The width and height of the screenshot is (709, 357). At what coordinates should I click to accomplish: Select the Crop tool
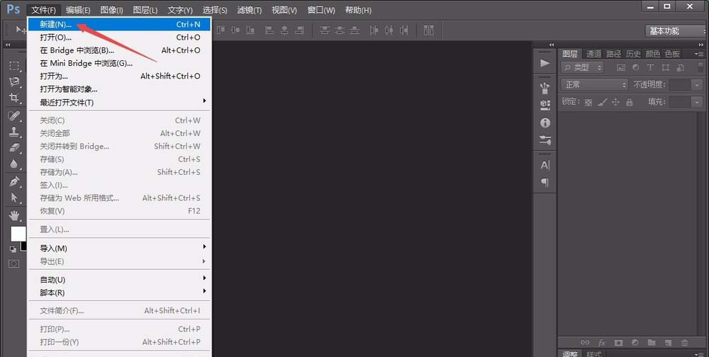[x=14, y=98]
